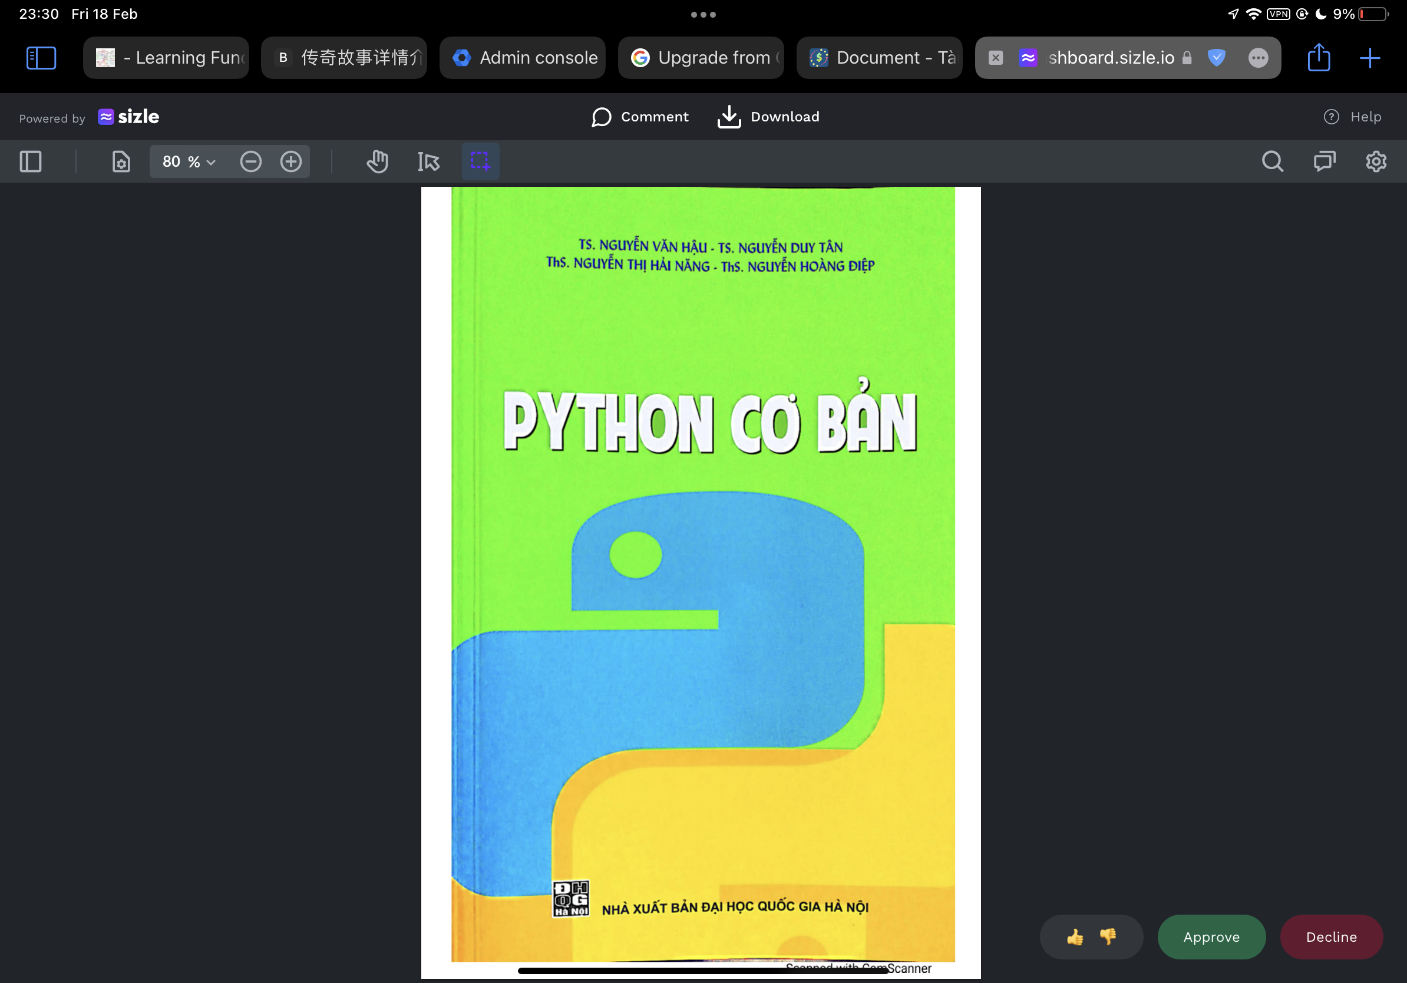
Task: Open the page options ellipsis in address bar
Action: [x=1258, y=58]
